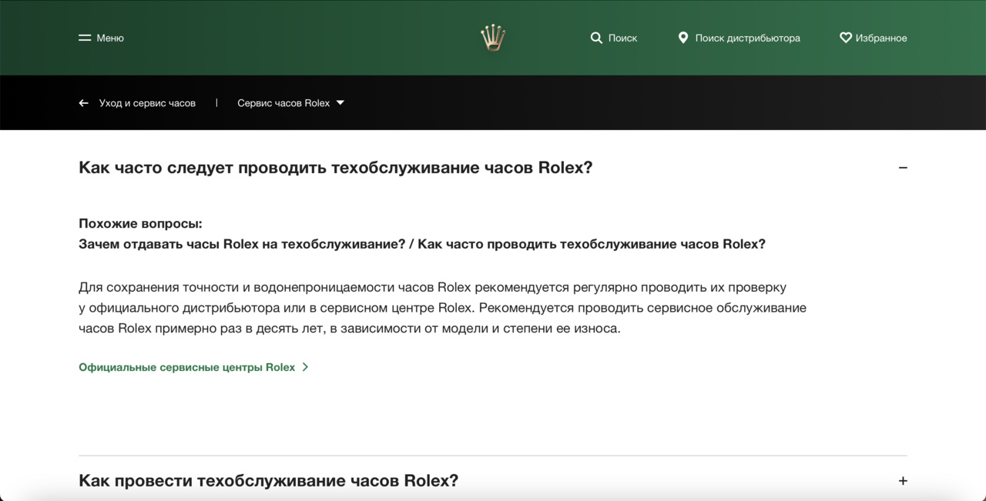Open Избранное favorites label

click(881, 38)
